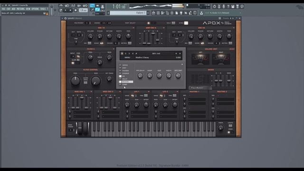This screenshot has width=304, height=171.
Task: Open the LFO 2 section dropdown arrow
Action: pos(177,92)
